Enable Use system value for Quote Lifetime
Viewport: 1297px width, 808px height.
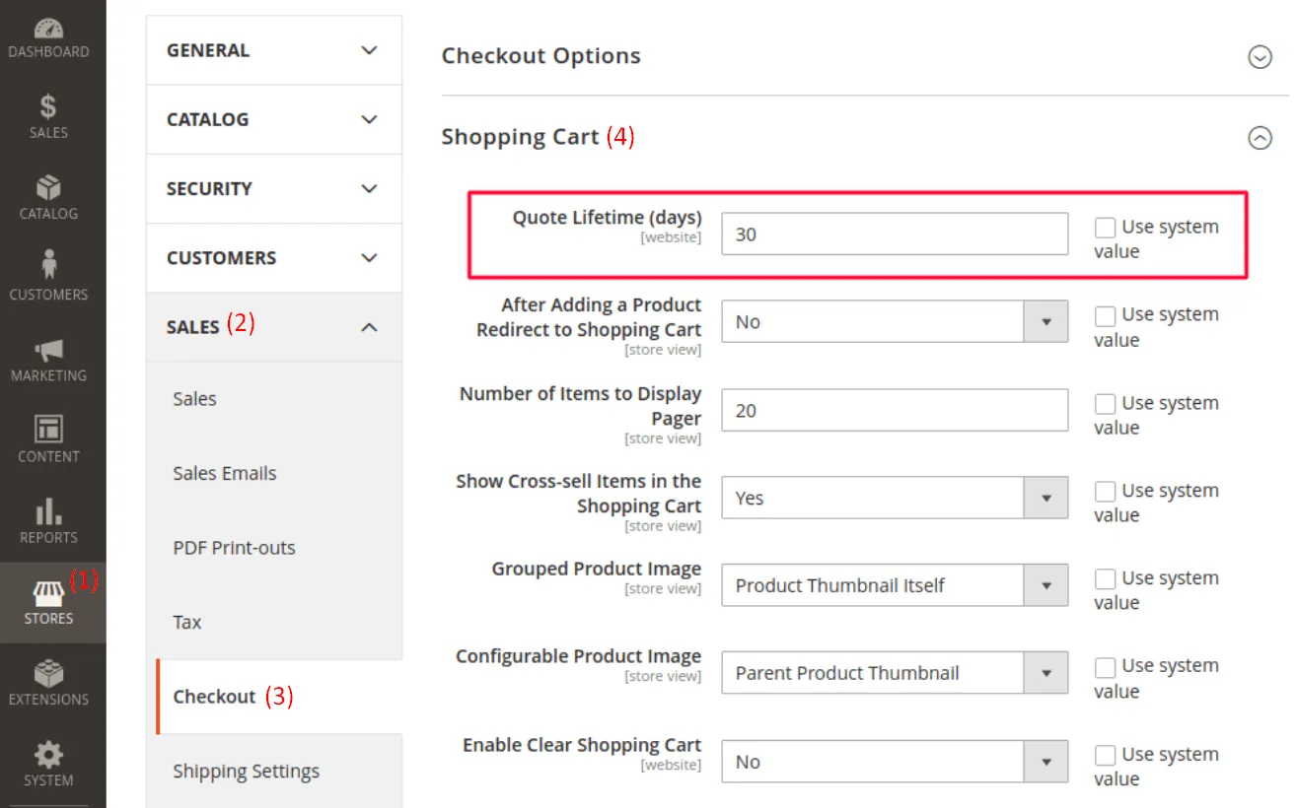point(1105,228)
